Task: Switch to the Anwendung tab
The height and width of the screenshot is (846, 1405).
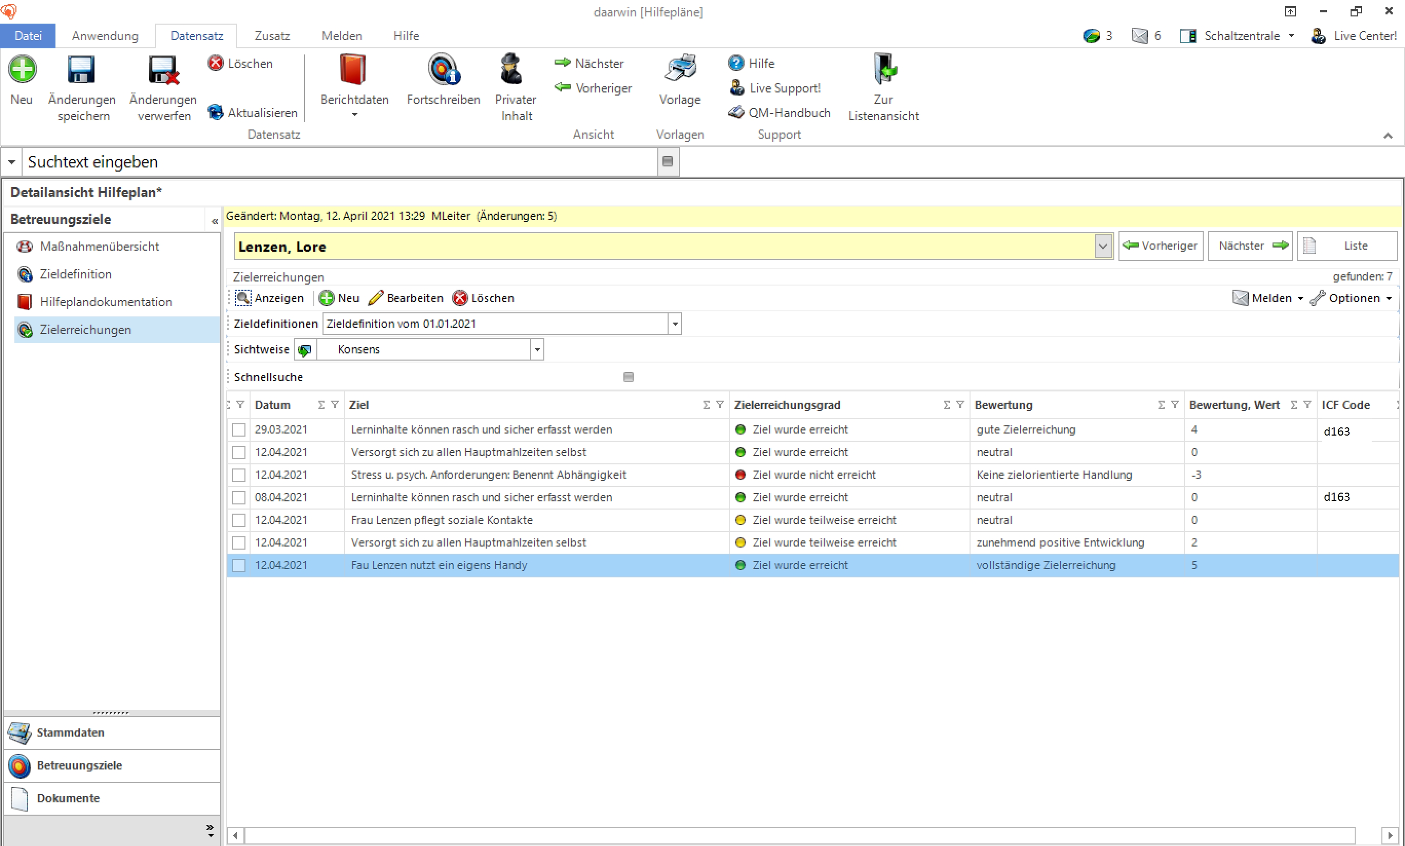Action: (x=105, y=35)
